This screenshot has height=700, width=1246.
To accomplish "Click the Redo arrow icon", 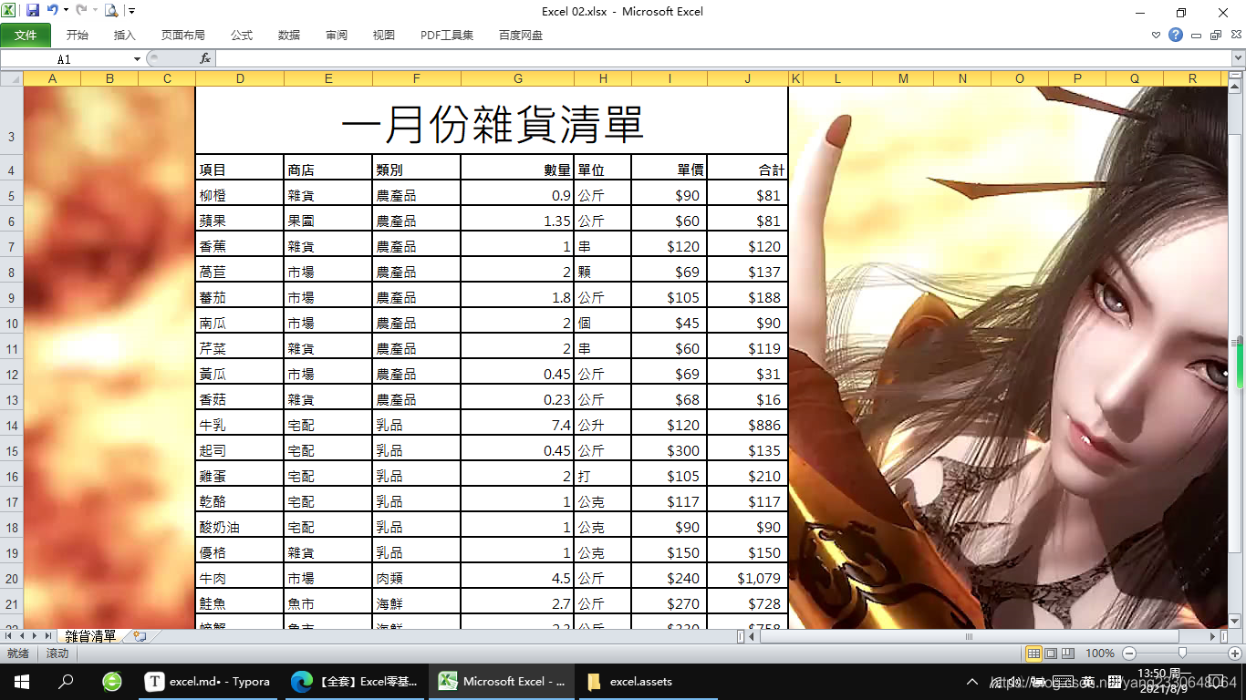I will [x=81, y=11].
